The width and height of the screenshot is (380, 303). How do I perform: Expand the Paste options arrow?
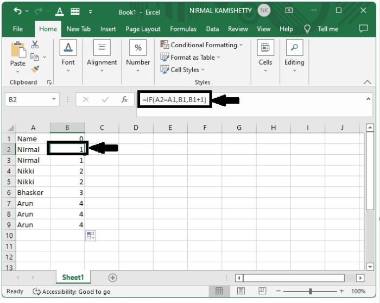point(18,72)
